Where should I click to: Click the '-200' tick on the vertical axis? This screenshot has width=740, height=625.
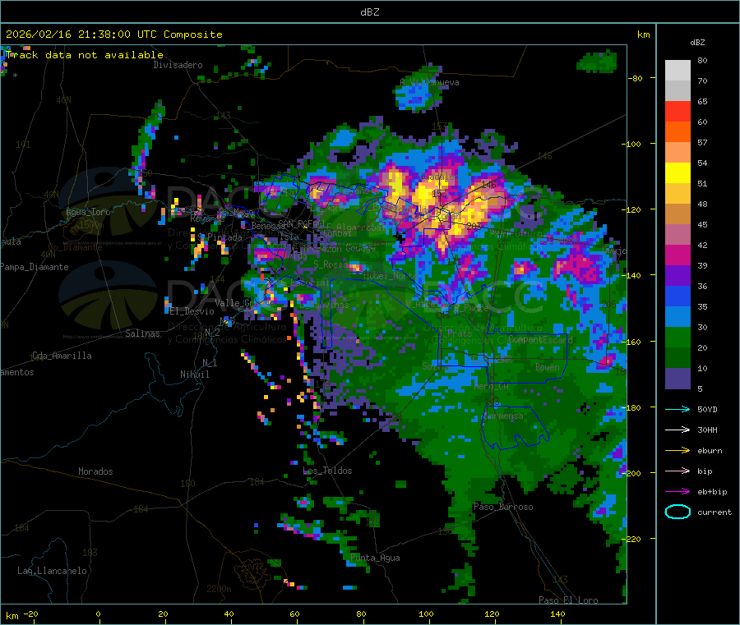coord(631,473)
